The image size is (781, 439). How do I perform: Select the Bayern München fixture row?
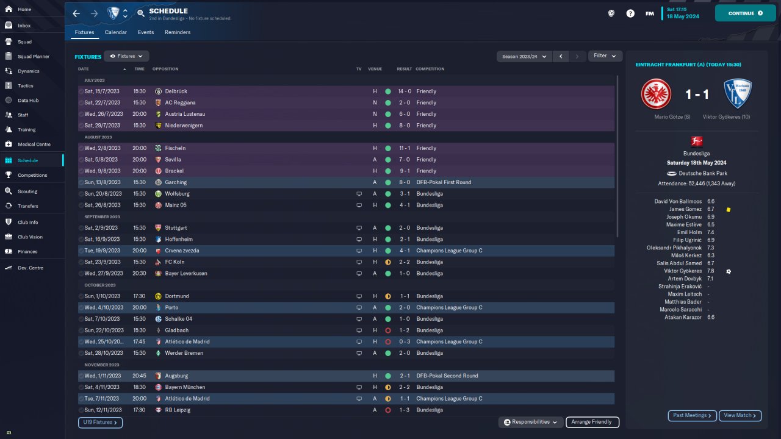[346, 388]
